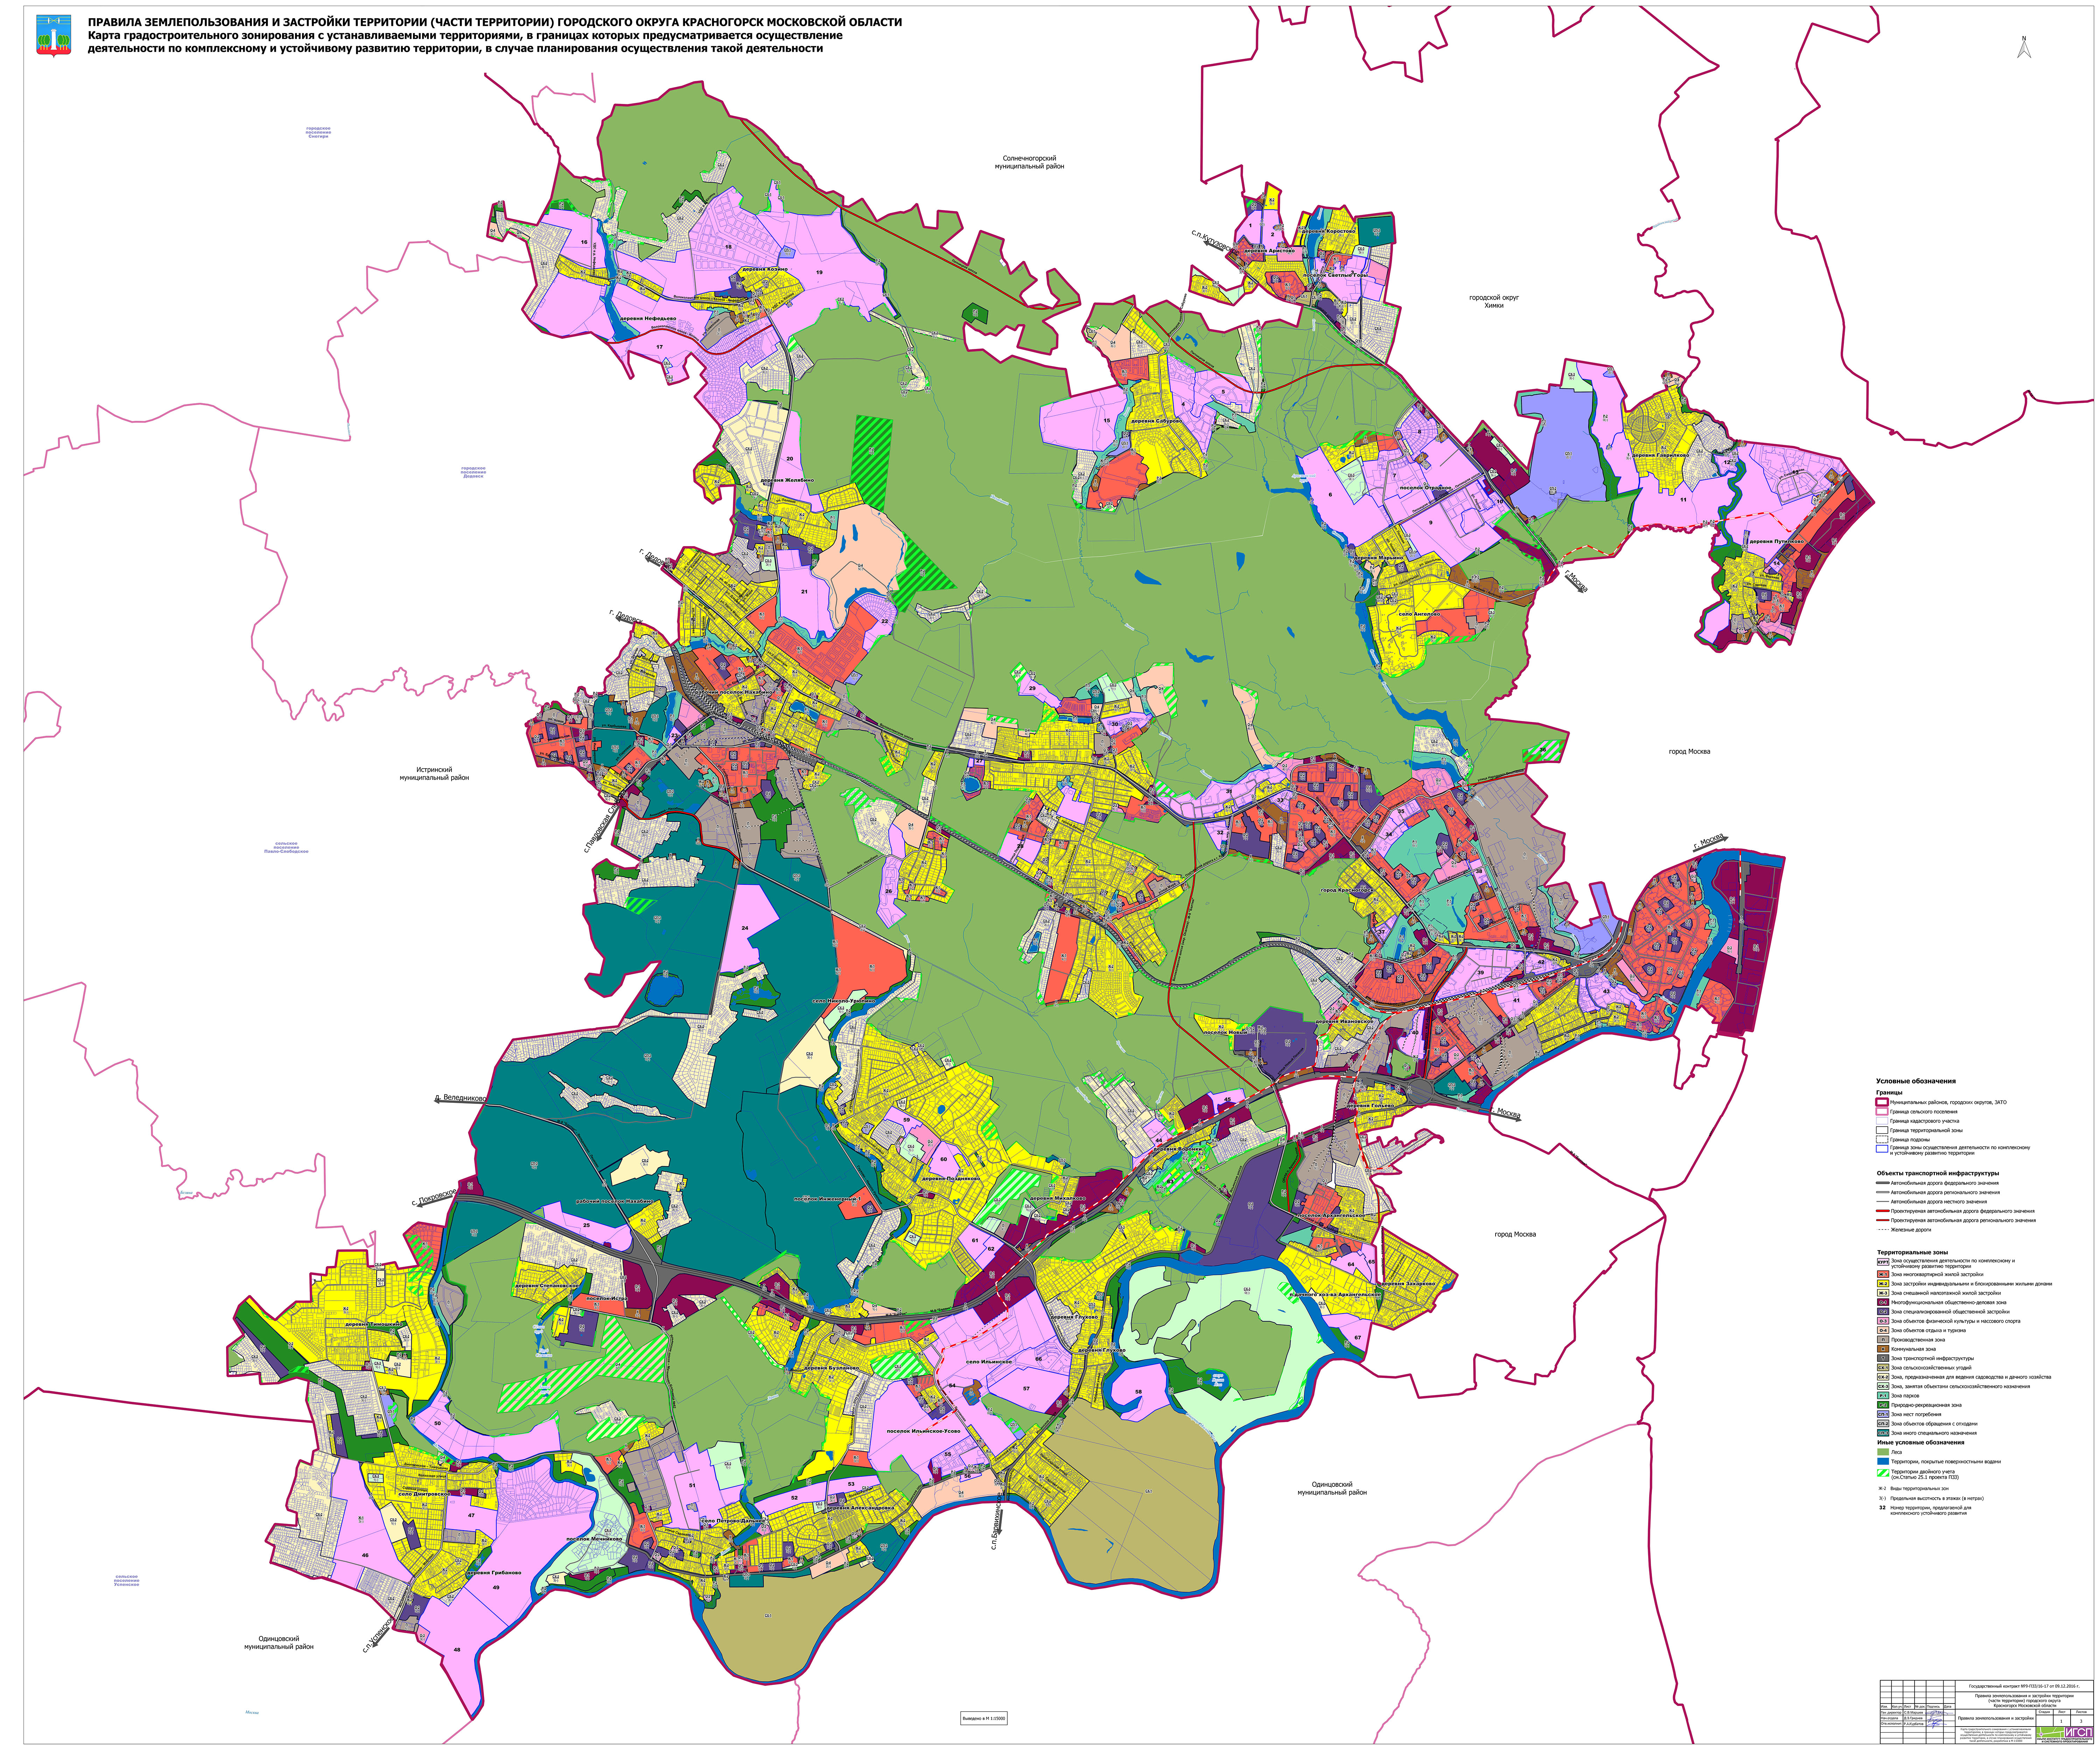Click the dashed subzone boundary legend symbol
Viewport: 2100px width, 1750px height.
1882,1139
